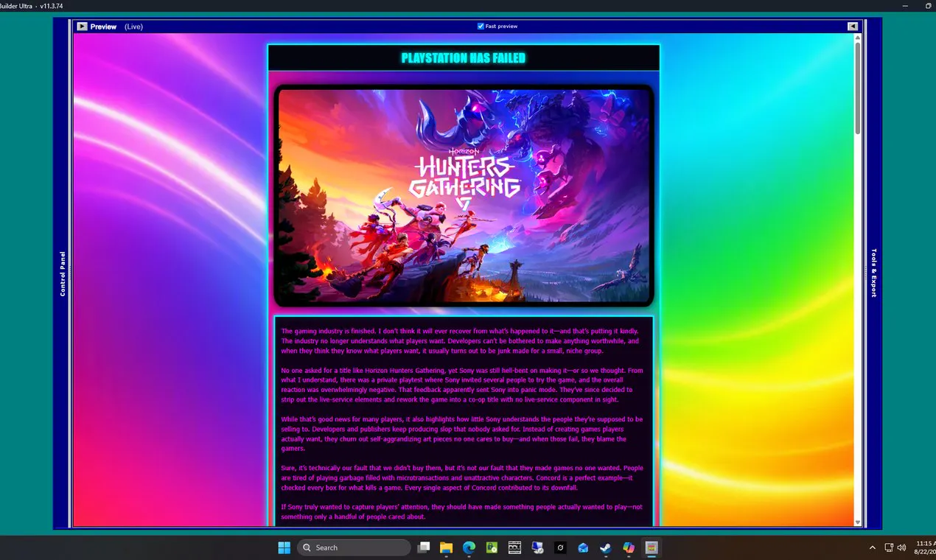Viewport: 936px width, 560px height.
Task: Click the paragraph starting 'While that's good news'
Action: click(x=462, y=433)
